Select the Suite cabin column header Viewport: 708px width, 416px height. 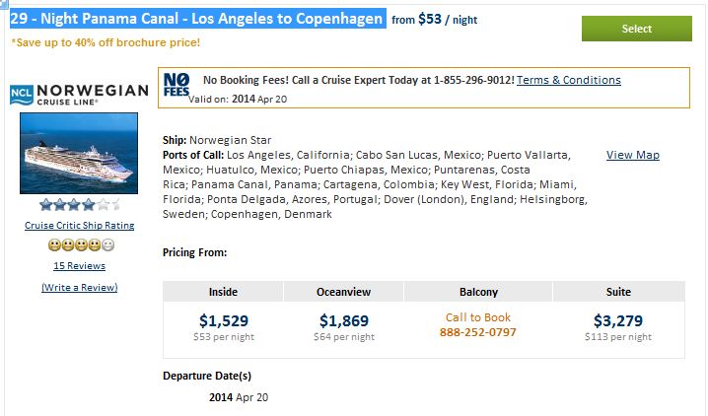pos(618,292)
